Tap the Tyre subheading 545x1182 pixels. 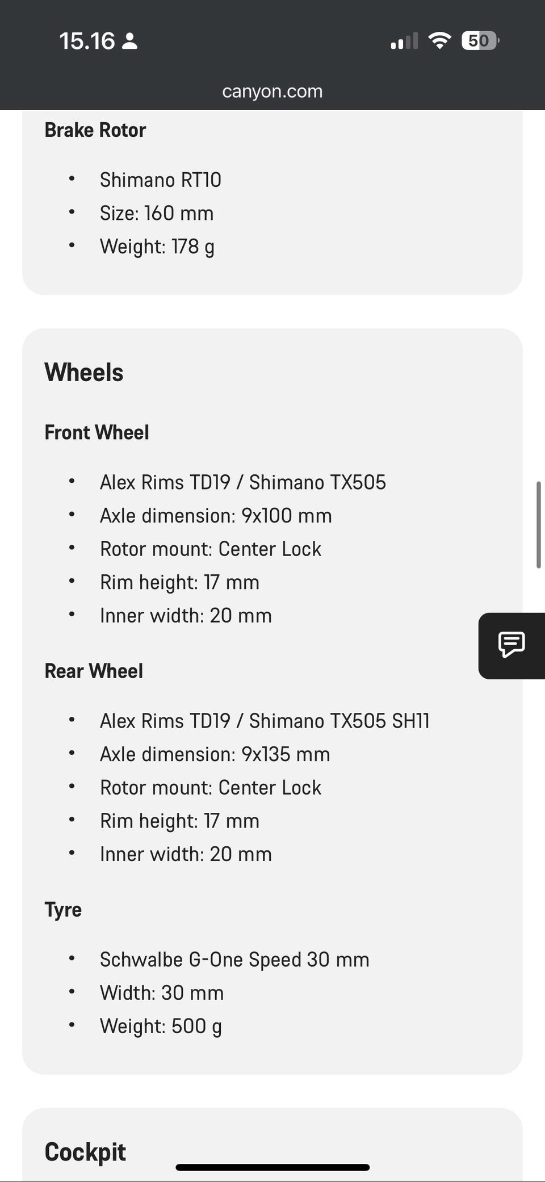[63, 909]
